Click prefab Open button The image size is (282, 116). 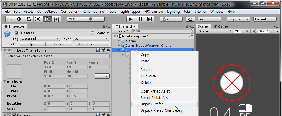click(32, 44)
